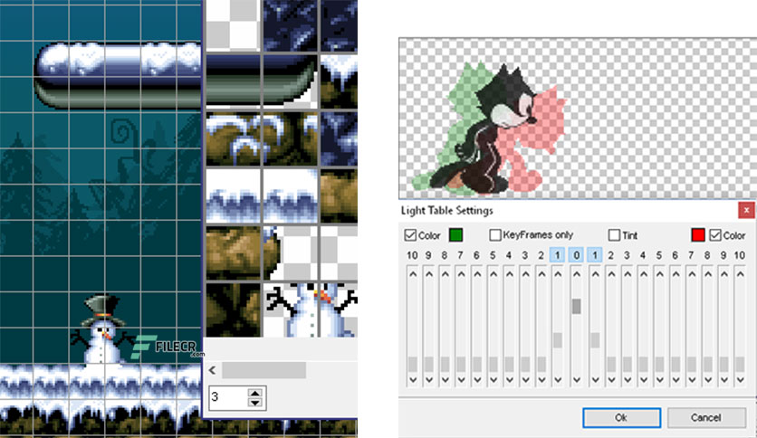Click the snowman with top hat on map
This screenshot has width=757, height=438.
(x=101, y=329)
